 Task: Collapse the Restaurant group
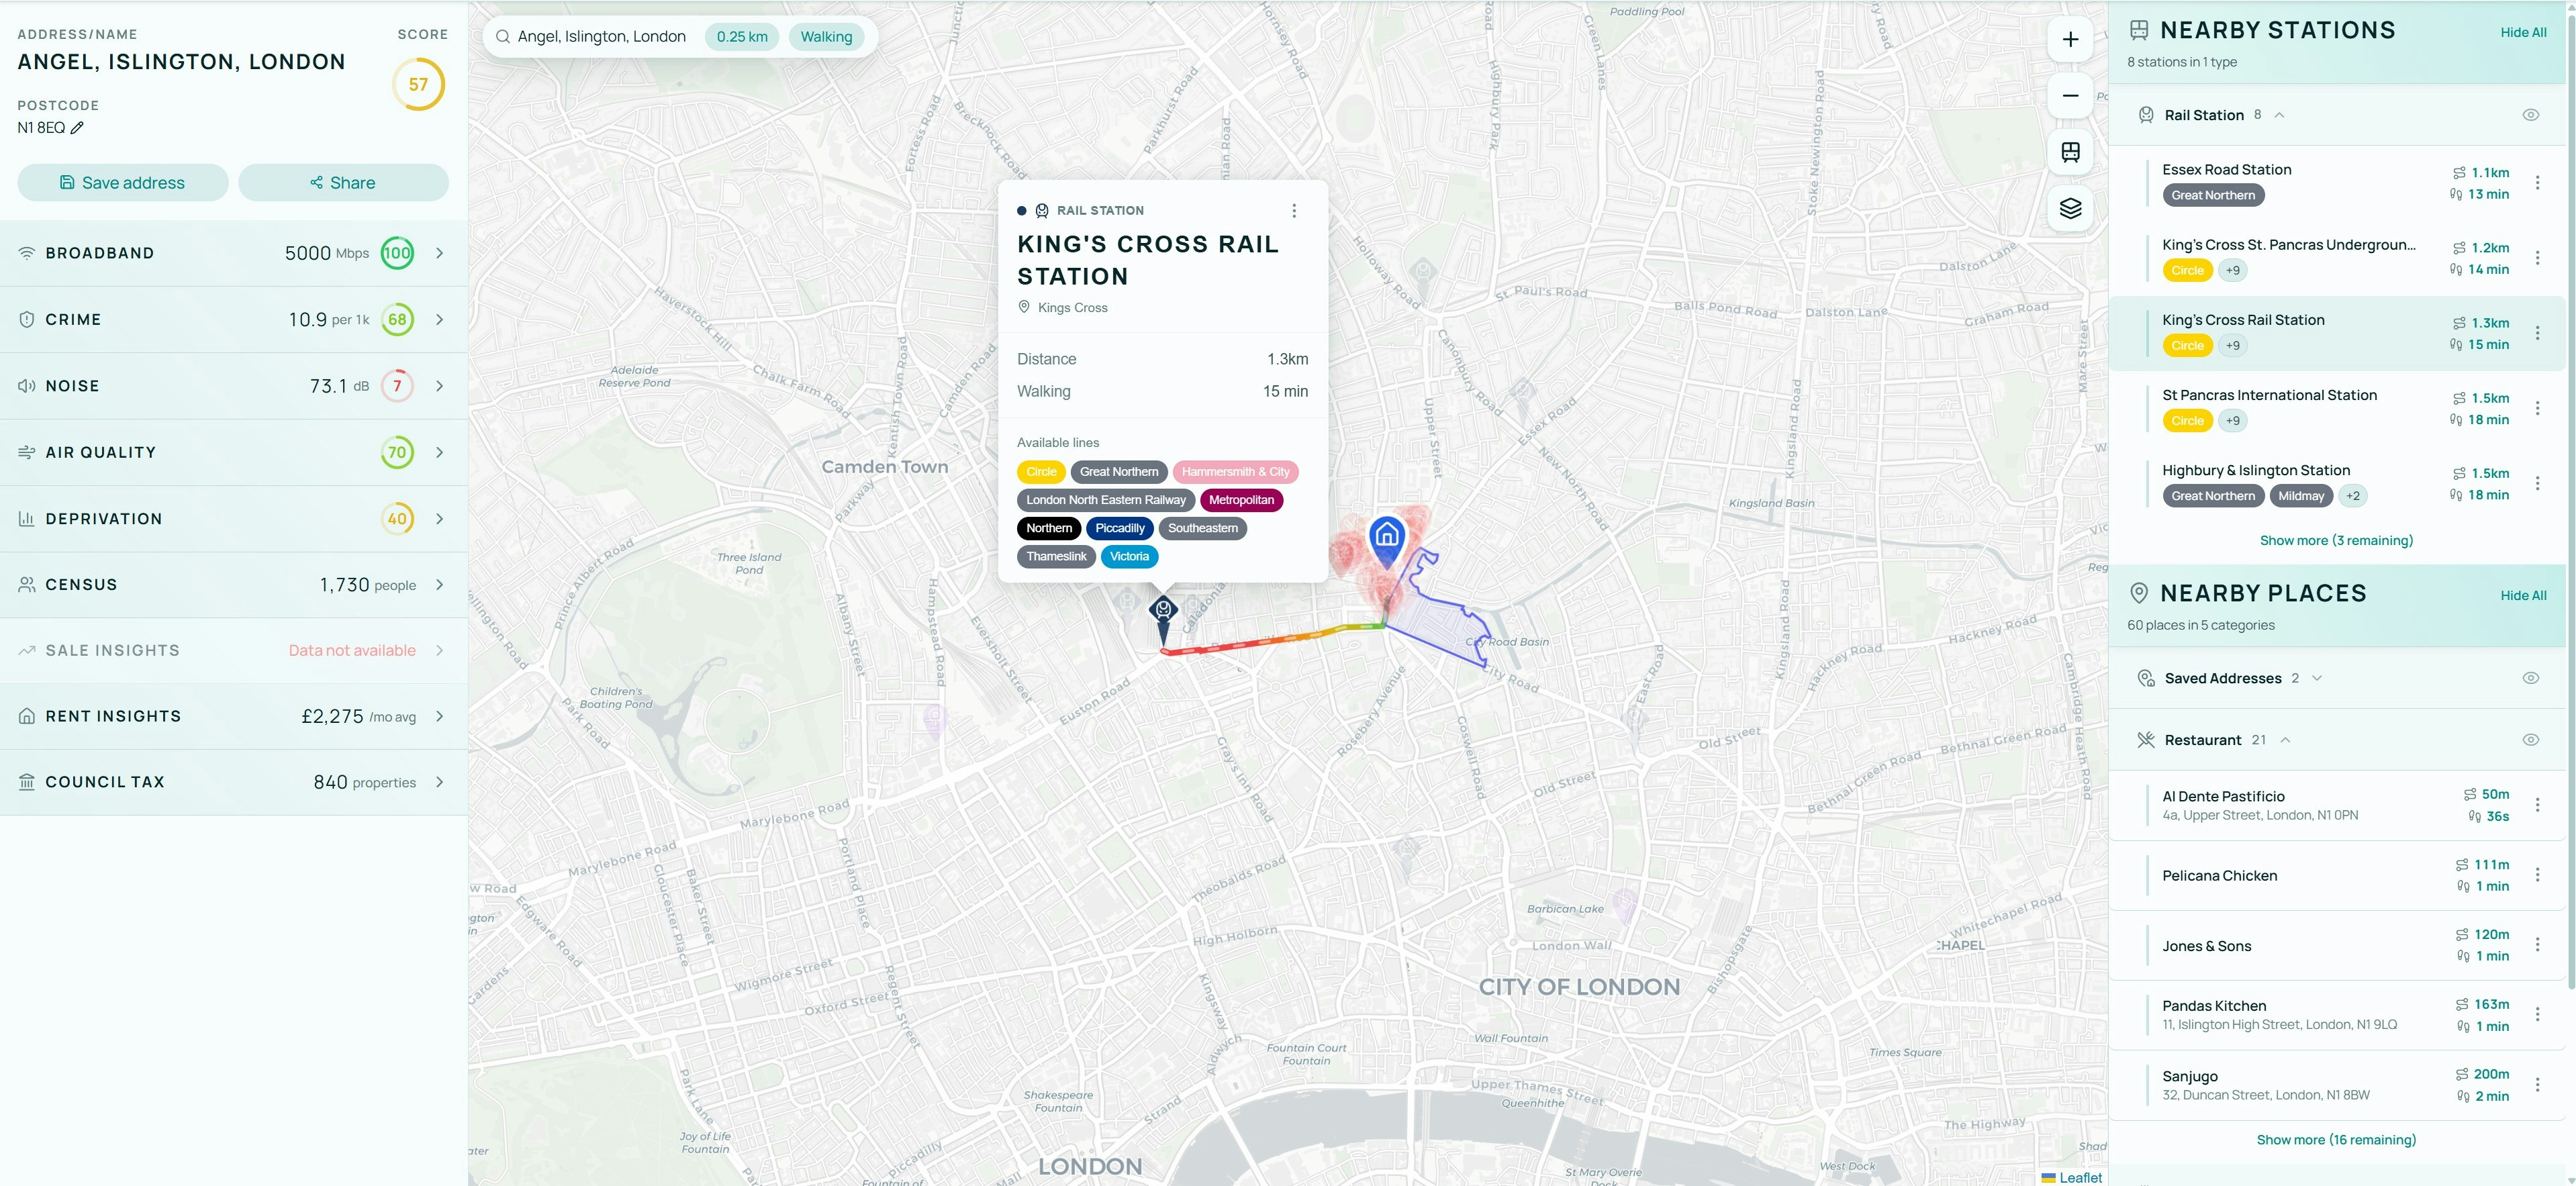click(x=2285, y=740)
